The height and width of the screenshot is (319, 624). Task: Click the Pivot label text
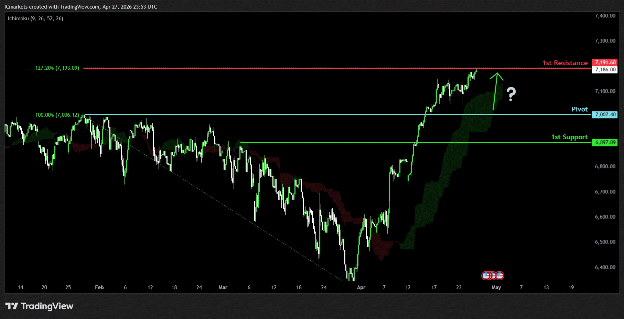(579, 109)
